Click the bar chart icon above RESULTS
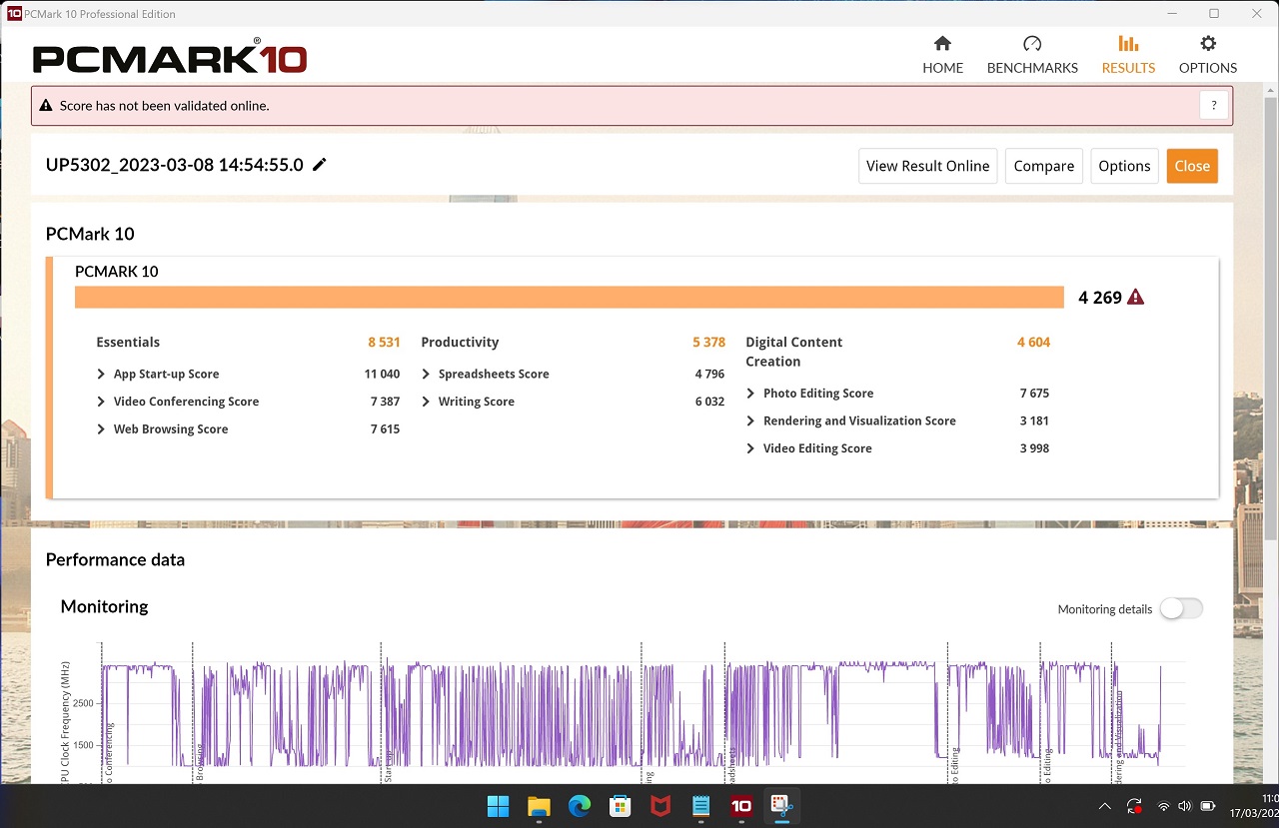 [1128, 44]
